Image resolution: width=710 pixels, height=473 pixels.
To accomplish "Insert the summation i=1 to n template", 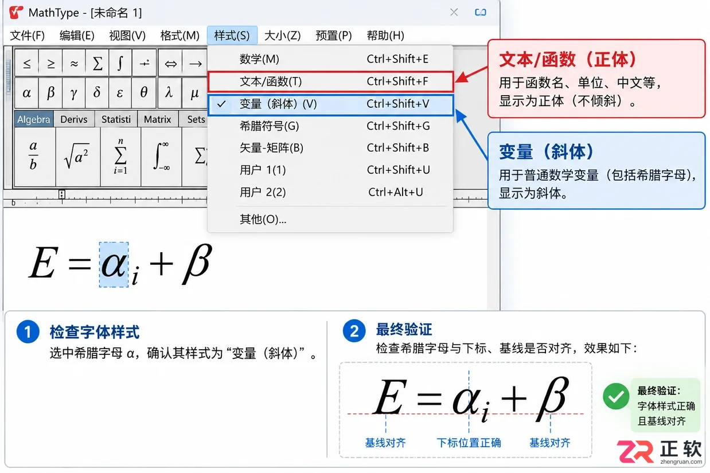I will [120, 157].
